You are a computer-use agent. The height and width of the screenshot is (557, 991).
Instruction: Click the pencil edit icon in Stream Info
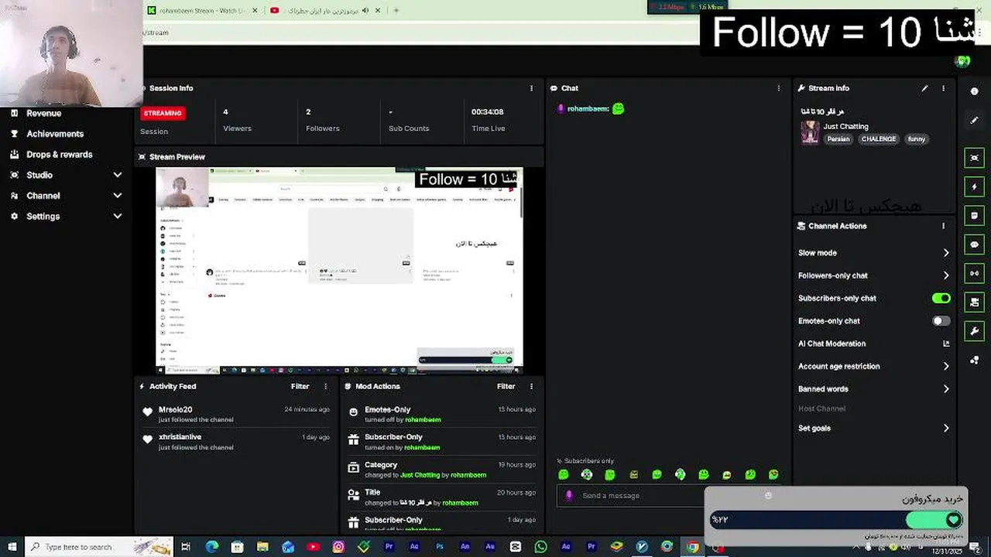(x=924, y=88)
